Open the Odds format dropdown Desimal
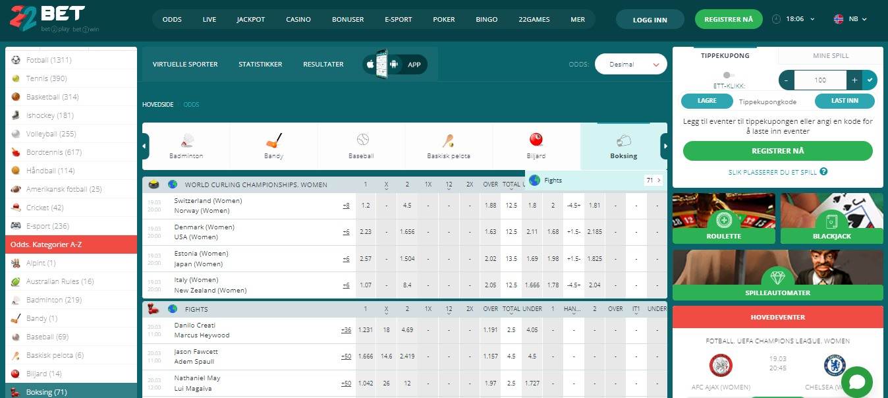Viewport: 888px width, 398px height. [x=630, y=64]
